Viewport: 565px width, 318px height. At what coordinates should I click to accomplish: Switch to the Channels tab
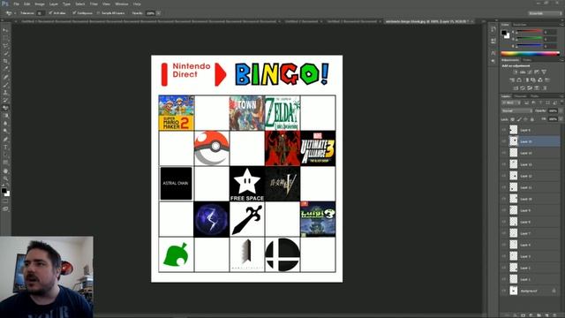pyautogui.click(x=520, y=96)
